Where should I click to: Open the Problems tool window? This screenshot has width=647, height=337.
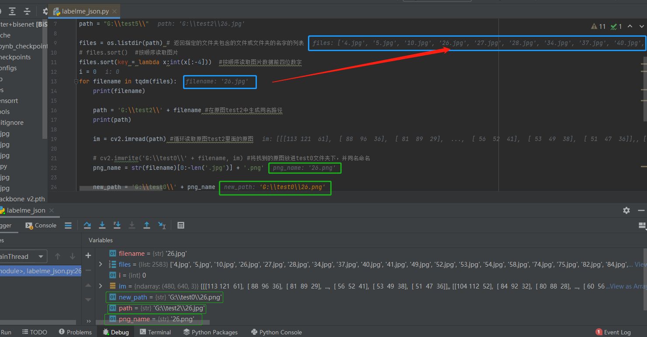tap(75, 332)
